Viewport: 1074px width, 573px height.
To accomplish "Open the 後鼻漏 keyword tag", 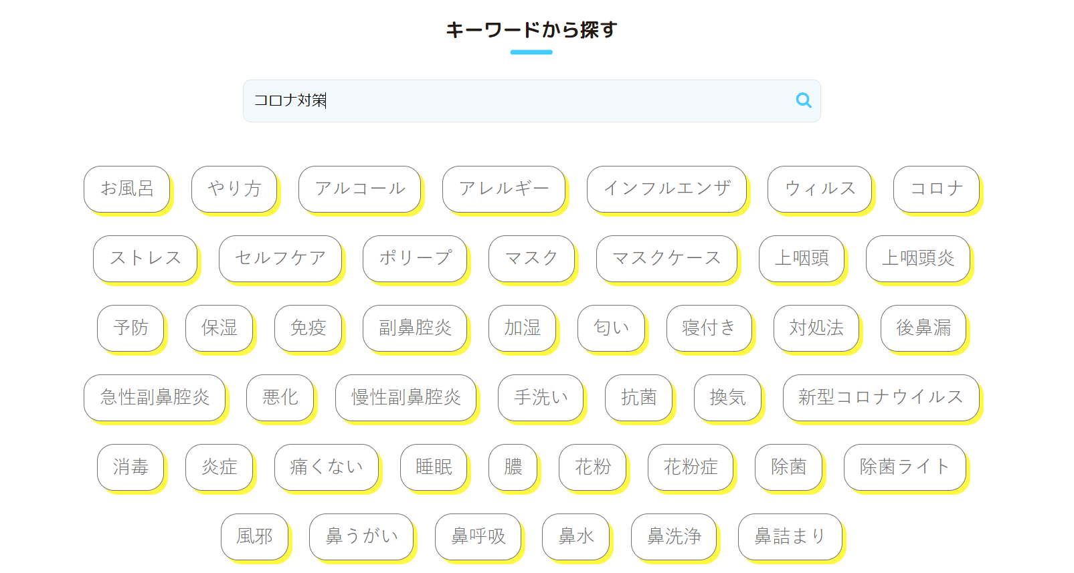I will (923, 328).
